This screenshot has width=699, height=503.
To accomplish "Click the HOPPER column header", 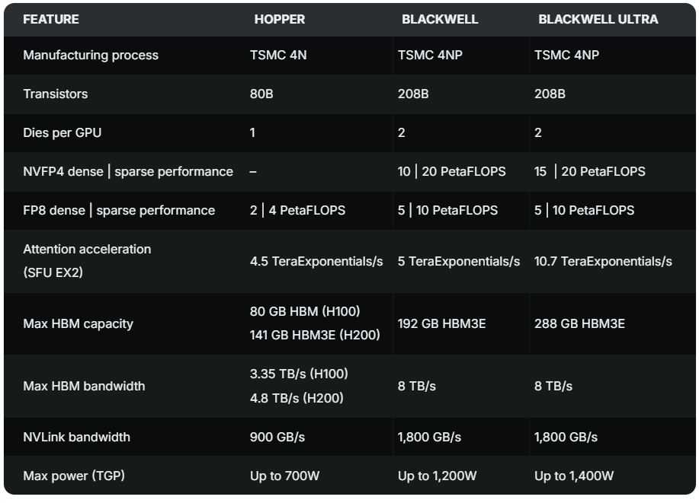I will pos(280,20).
